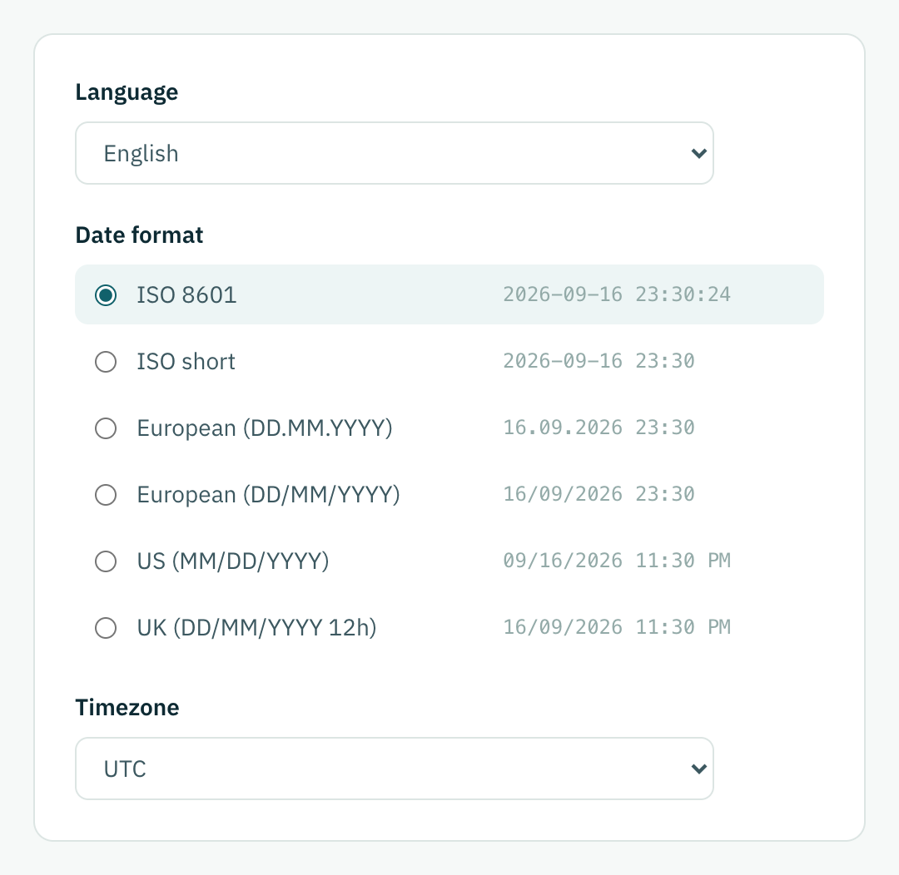This screenshot has width=899, height=875.
Task: Select the US (MM/DD/YYYY) radio button
Action: click(106, 561)
